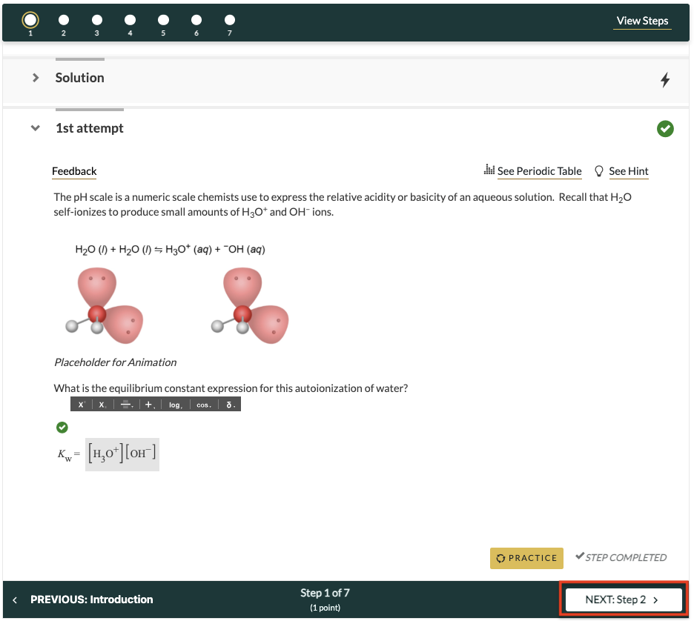Screen dimensions: 694x621
Task: Open the fraction template dropdown
Action: point(127,405)
